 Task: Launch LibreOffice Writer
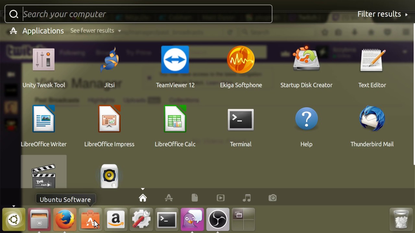pyautogui.click(x=44, y=119)
